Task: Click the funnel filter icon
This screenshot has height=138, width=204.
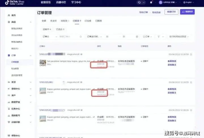Action: tap(159, 37)
